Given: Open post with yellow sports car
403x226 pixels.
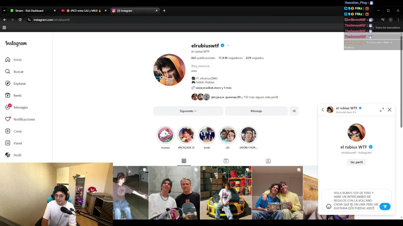Looking at the screenshot, I should click(x=226, y=193).
